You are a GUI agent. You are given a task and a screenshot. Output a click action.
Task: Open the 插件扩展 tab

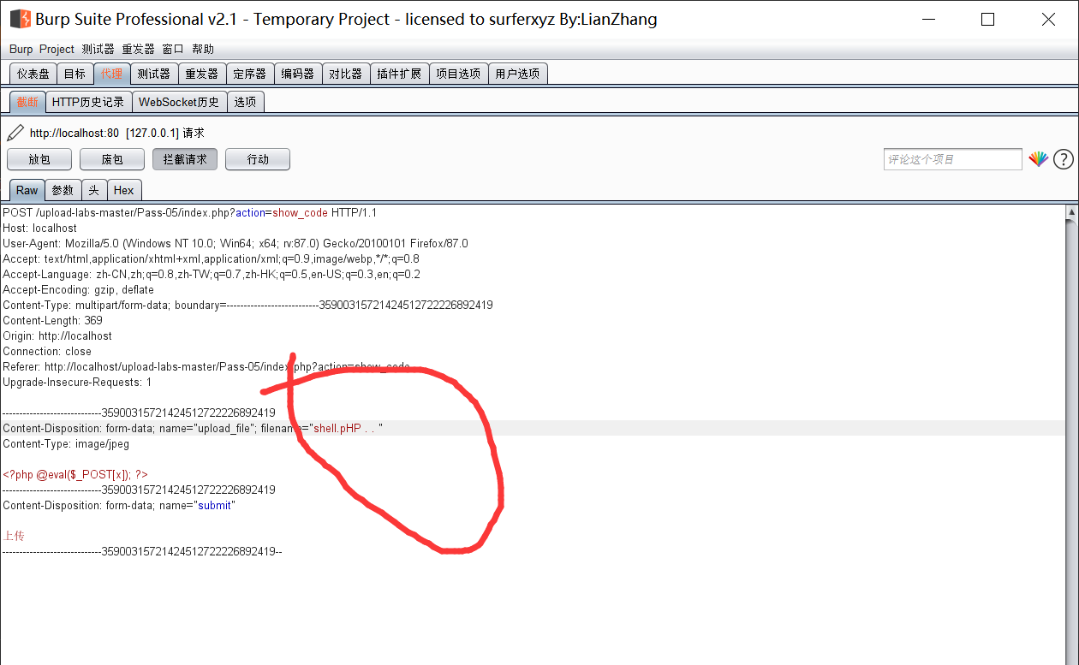[399, 74]
